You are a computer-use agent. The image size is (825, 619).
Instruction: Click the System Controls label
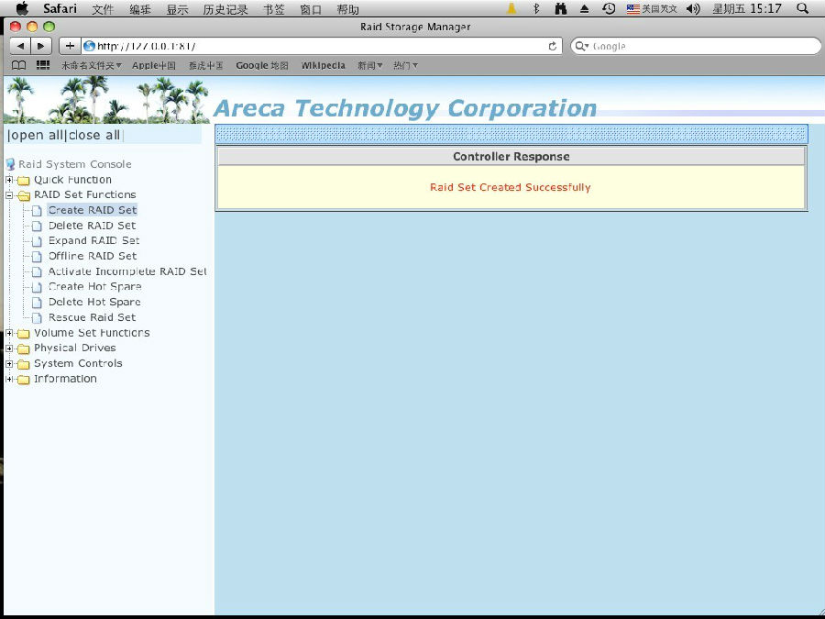[x=78, y=363]
